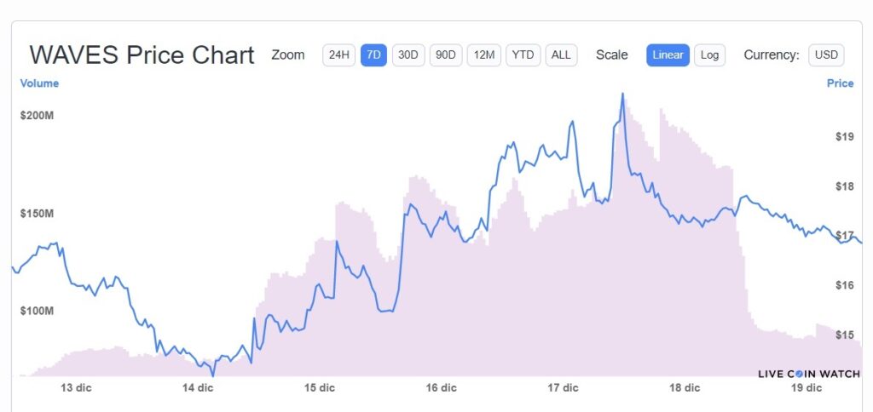Choose the 12M zoom range

484,55
